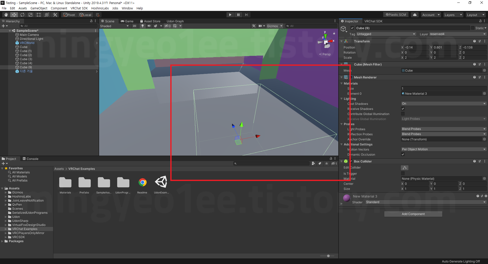Click search by label icon in Project
Image resolution: width=488 pixels, height=264 pixels.
[x=320, y=163]
